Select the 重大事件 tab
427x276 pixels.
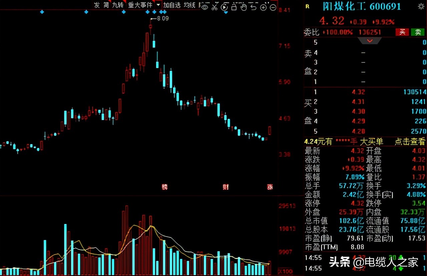pyautogui.click(x=140, y=5)
